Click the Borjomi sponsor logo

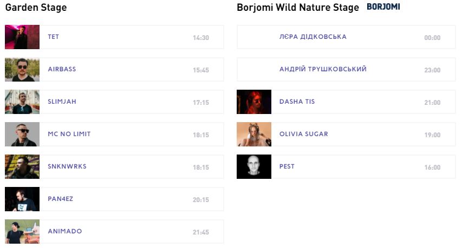click(x=383, y=7)
